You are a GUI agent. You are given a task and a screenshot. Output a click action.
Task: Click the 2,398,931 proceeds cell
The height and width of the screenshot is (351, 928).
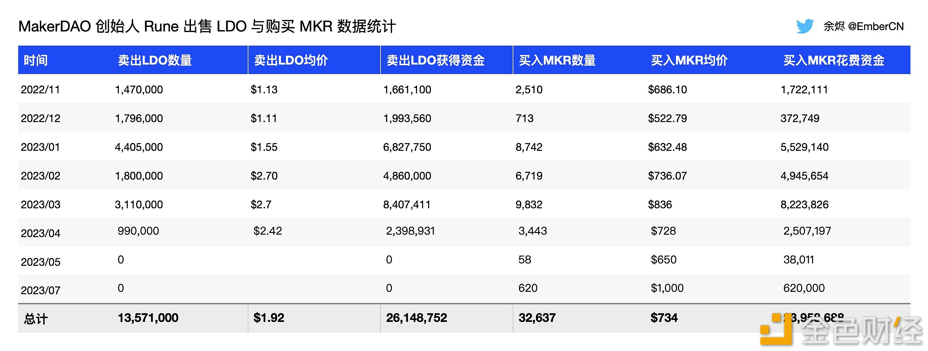coord(411,231)
